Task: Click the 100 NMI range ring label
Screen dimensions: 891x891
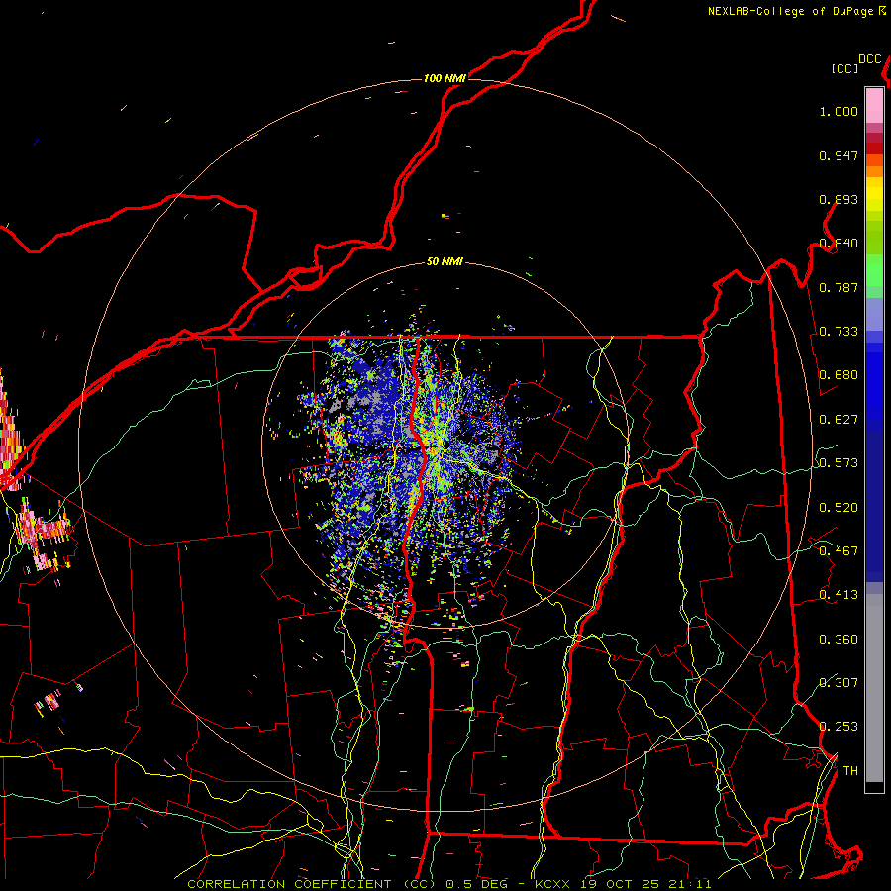Action: click(445, 78)
